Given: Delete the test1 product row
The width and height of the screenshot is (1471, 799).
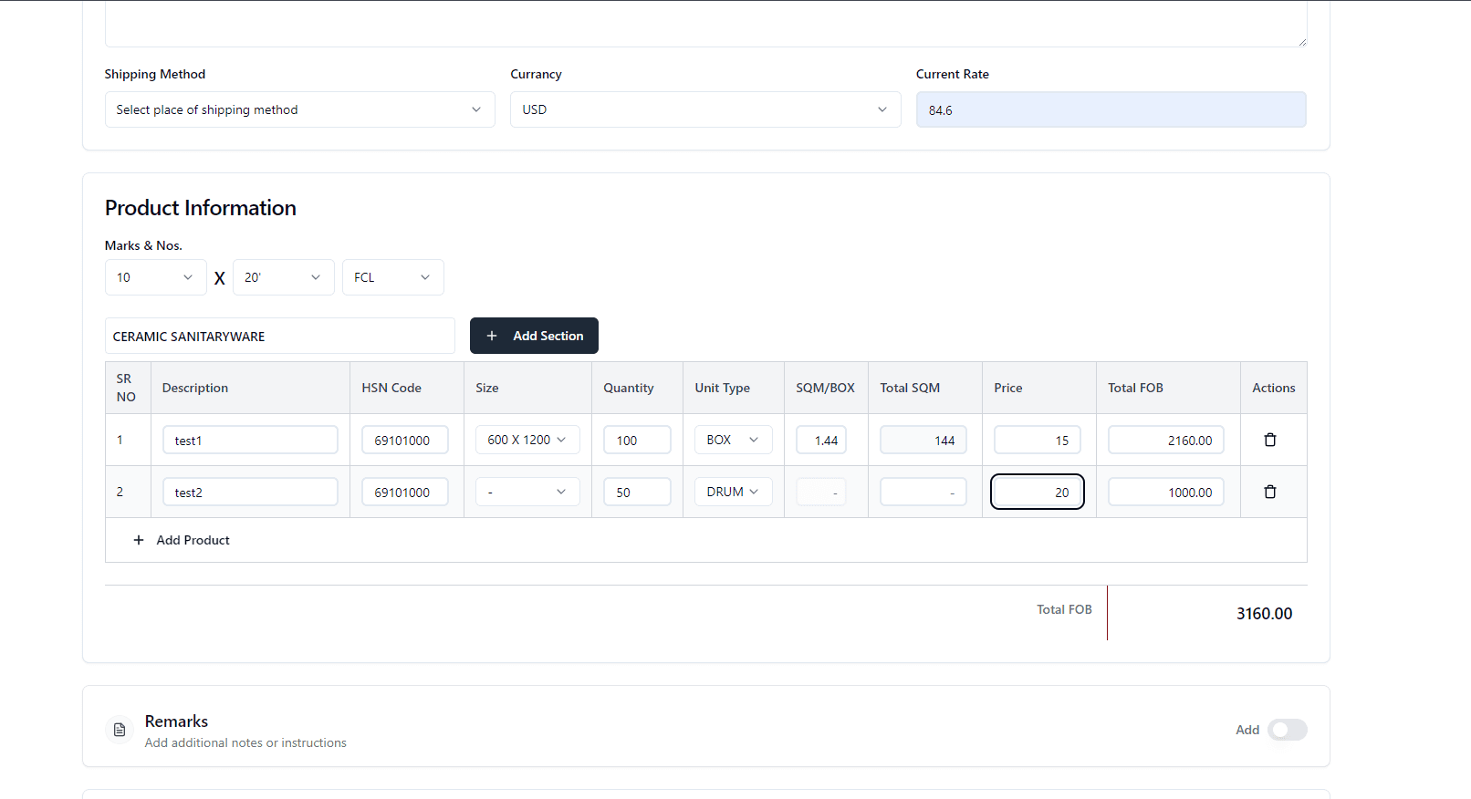Looking at the screenshot, I should pyautogui.click(x=1269, y=440).
